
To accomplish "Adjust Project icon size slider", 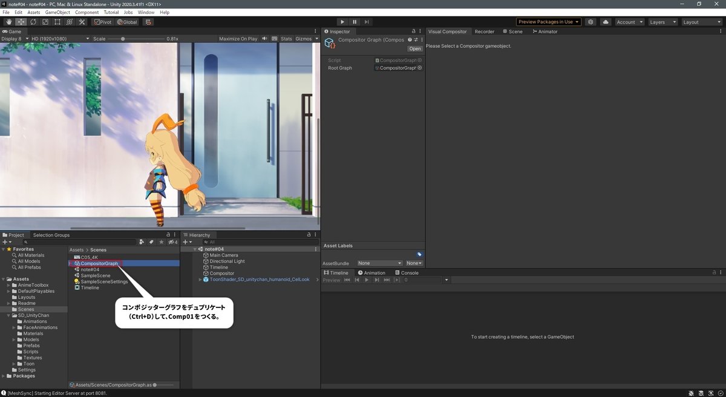I will coord(165,384).
